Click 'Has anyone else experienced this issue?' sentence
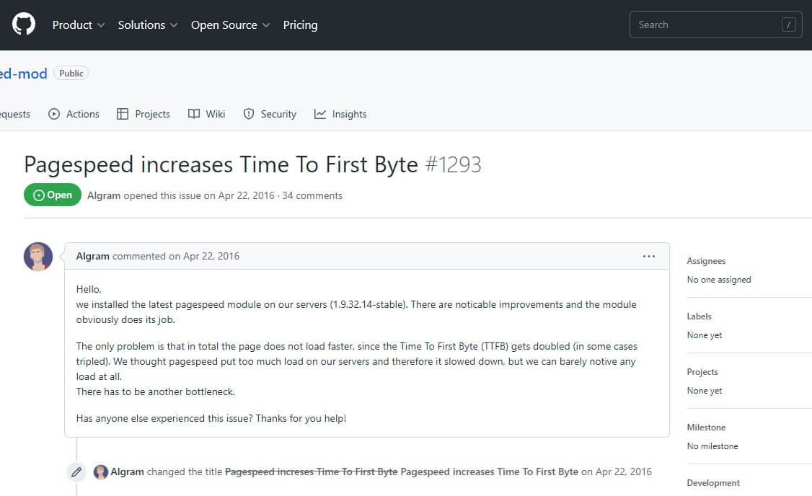The width and height of the screenshot is (812, 496). click(164, 418)
